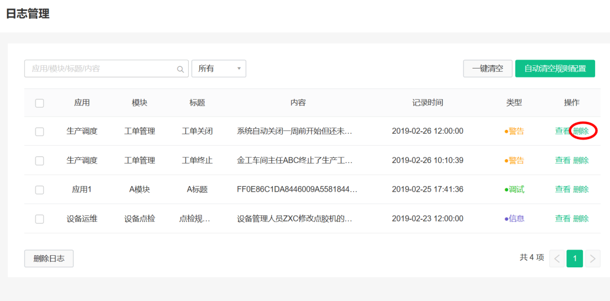Check the 应用1 row checkbox
Viewport: 610px width, 301px height.
coord(39,190)
